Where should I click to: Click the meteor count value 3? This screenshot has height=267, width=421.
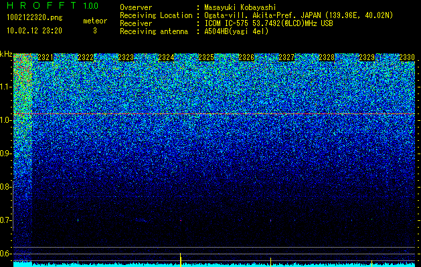(95, 31)
